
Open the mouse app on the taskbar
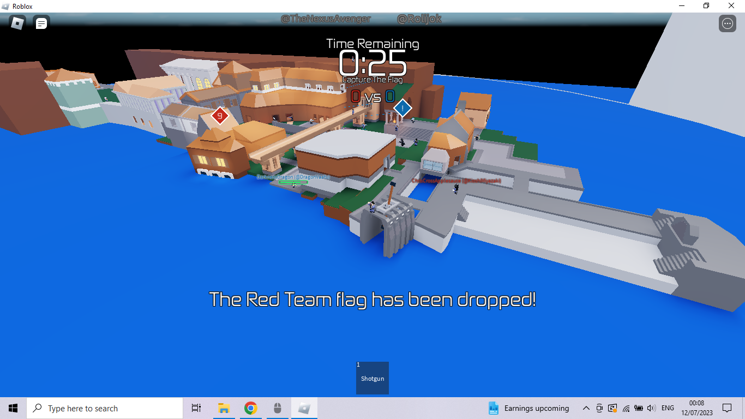pyautogui.click(x=277, y=408)
